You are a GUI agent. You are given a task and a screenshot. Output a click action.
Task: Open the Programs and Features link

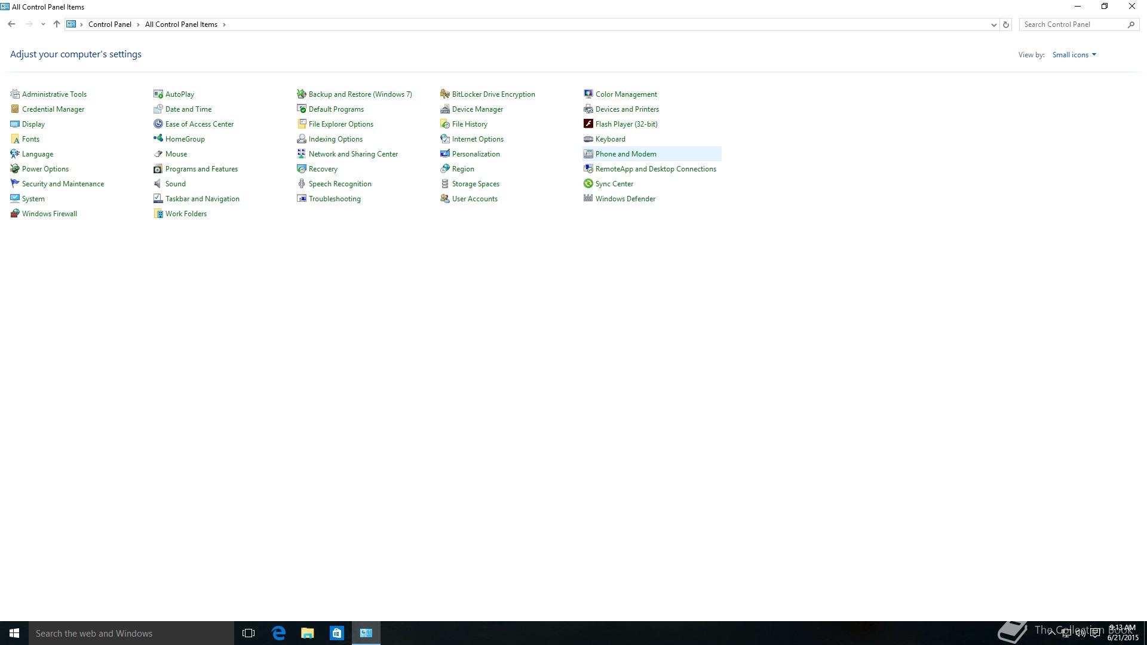pyautogui.click(x=201, y=169)
